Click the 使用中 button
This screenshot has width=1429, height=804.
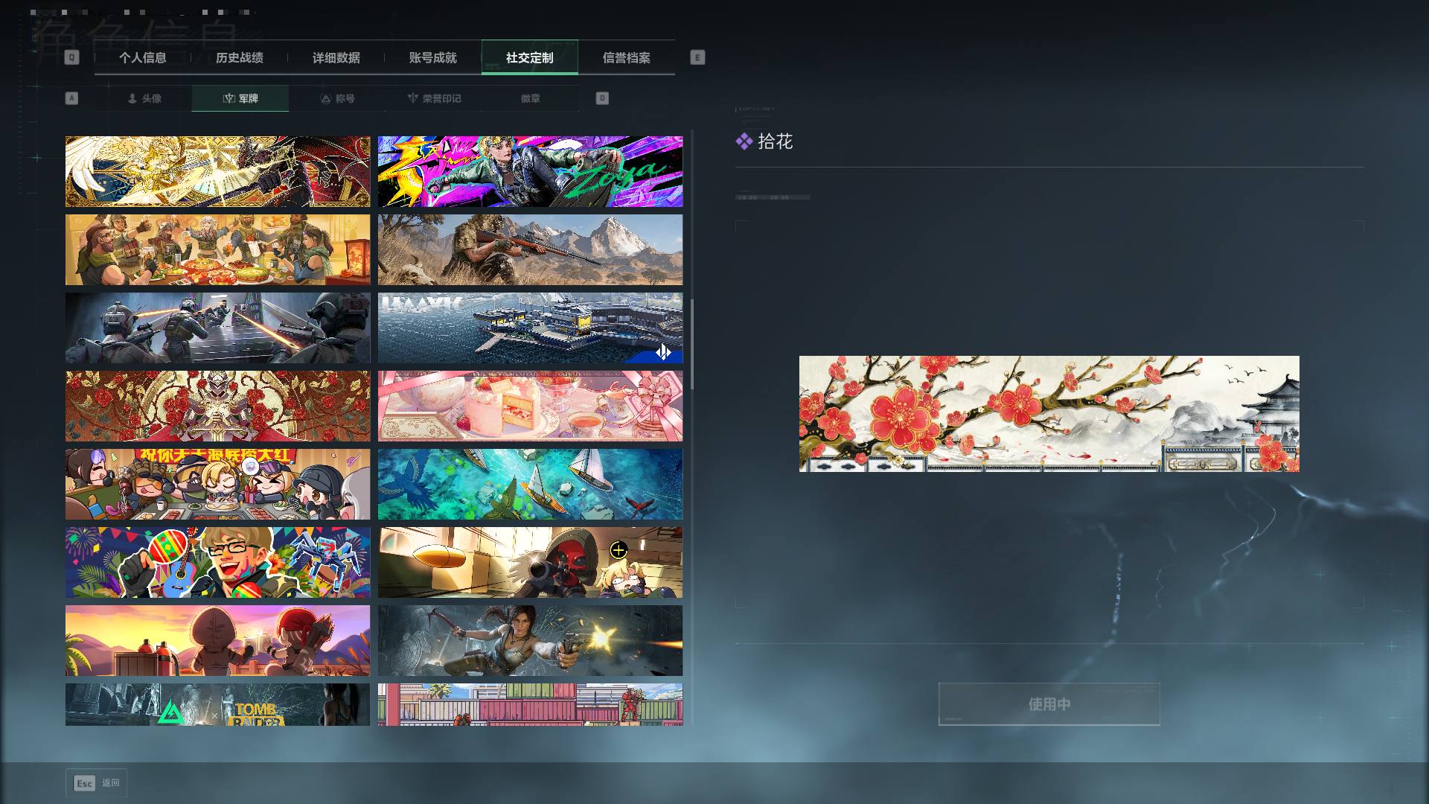(1049, 704)
